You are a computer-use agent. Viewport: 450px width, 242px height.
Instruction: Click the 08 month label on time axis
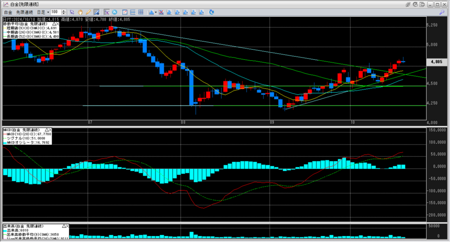(183, 123)
